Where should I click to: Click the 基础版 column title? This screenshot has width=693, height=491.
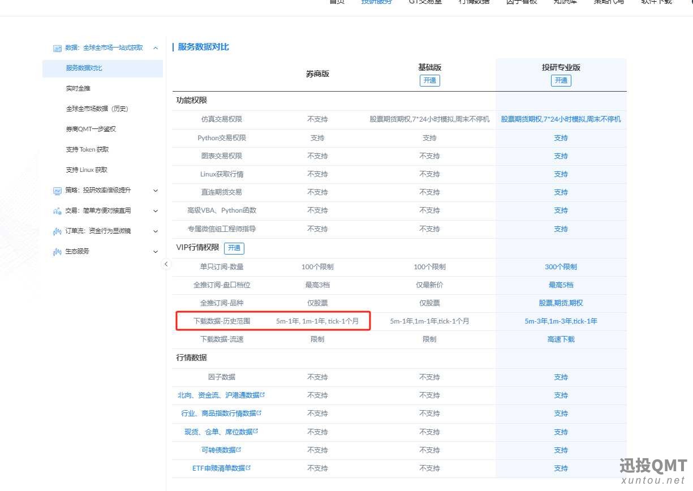pyautogui.click(x=429, y=67)
